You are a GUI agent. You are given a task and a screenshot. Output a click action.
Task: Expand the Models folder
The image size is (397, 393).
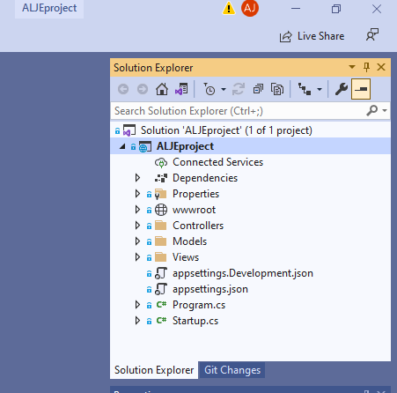pyautogui.click(x=137, y=241)
